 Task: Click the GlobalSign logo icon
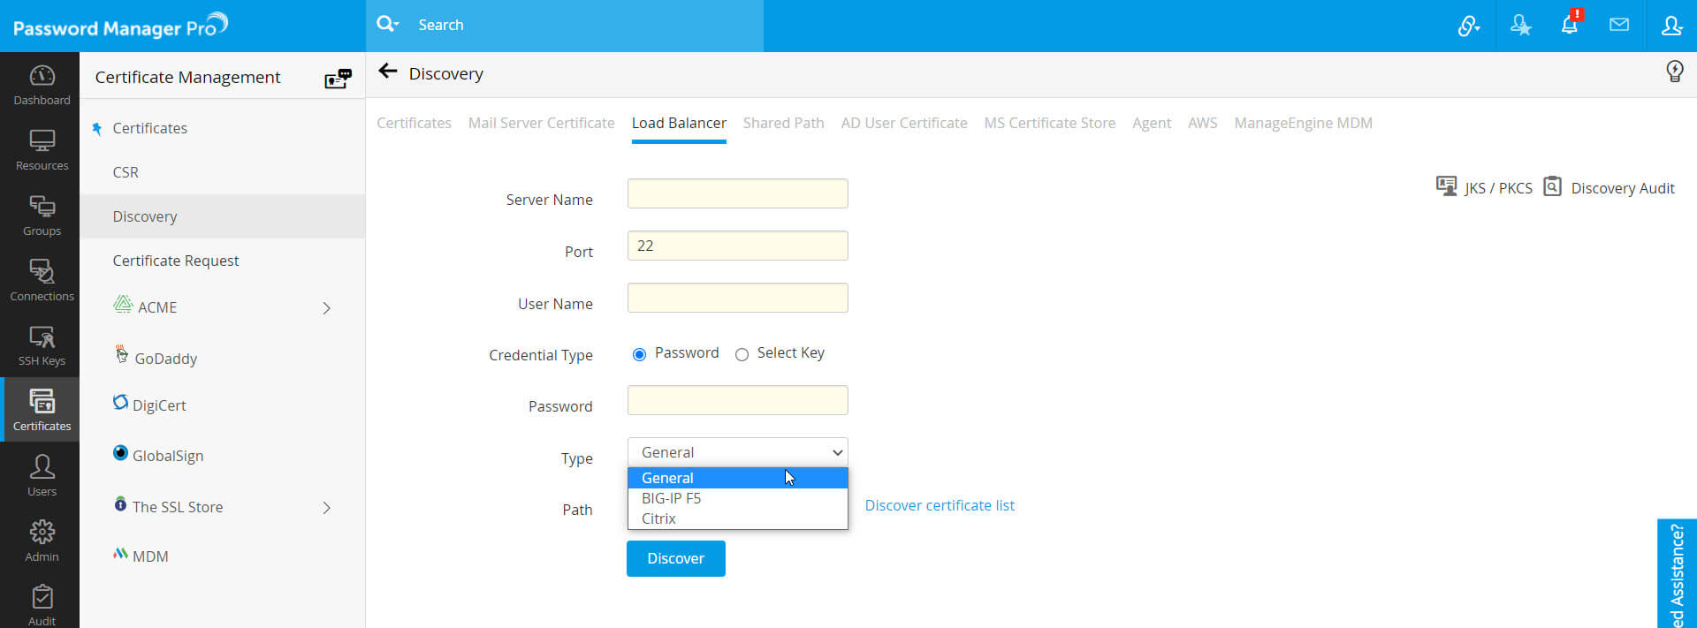pyautogui.click(x=120, y=453)
